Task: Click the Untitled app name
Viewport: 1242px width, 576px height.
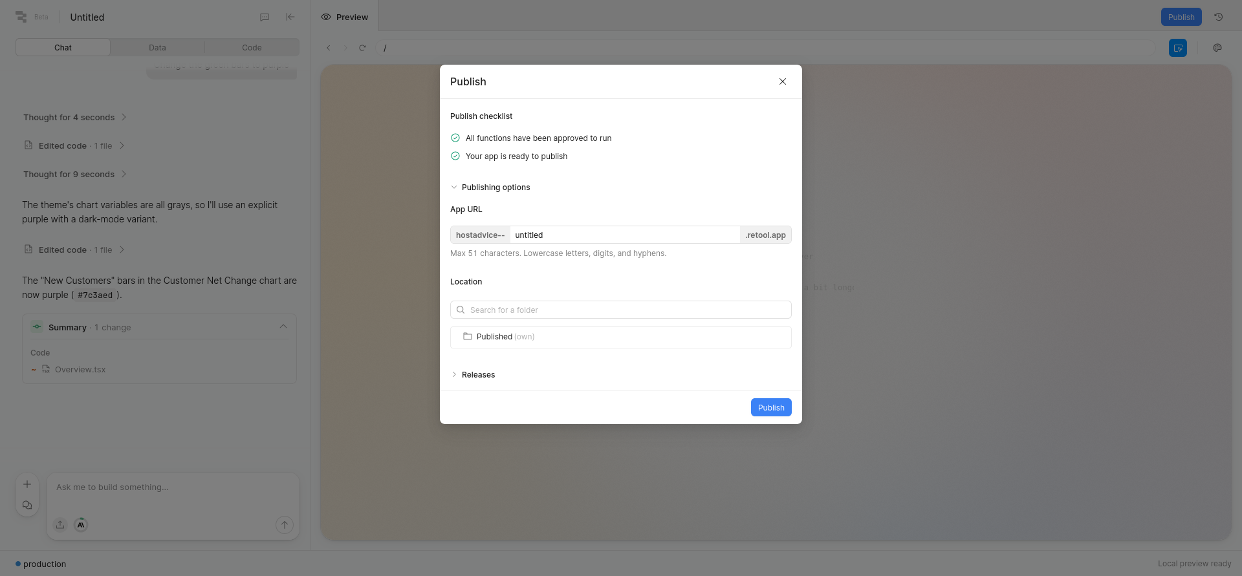Action: click(87, 17)
